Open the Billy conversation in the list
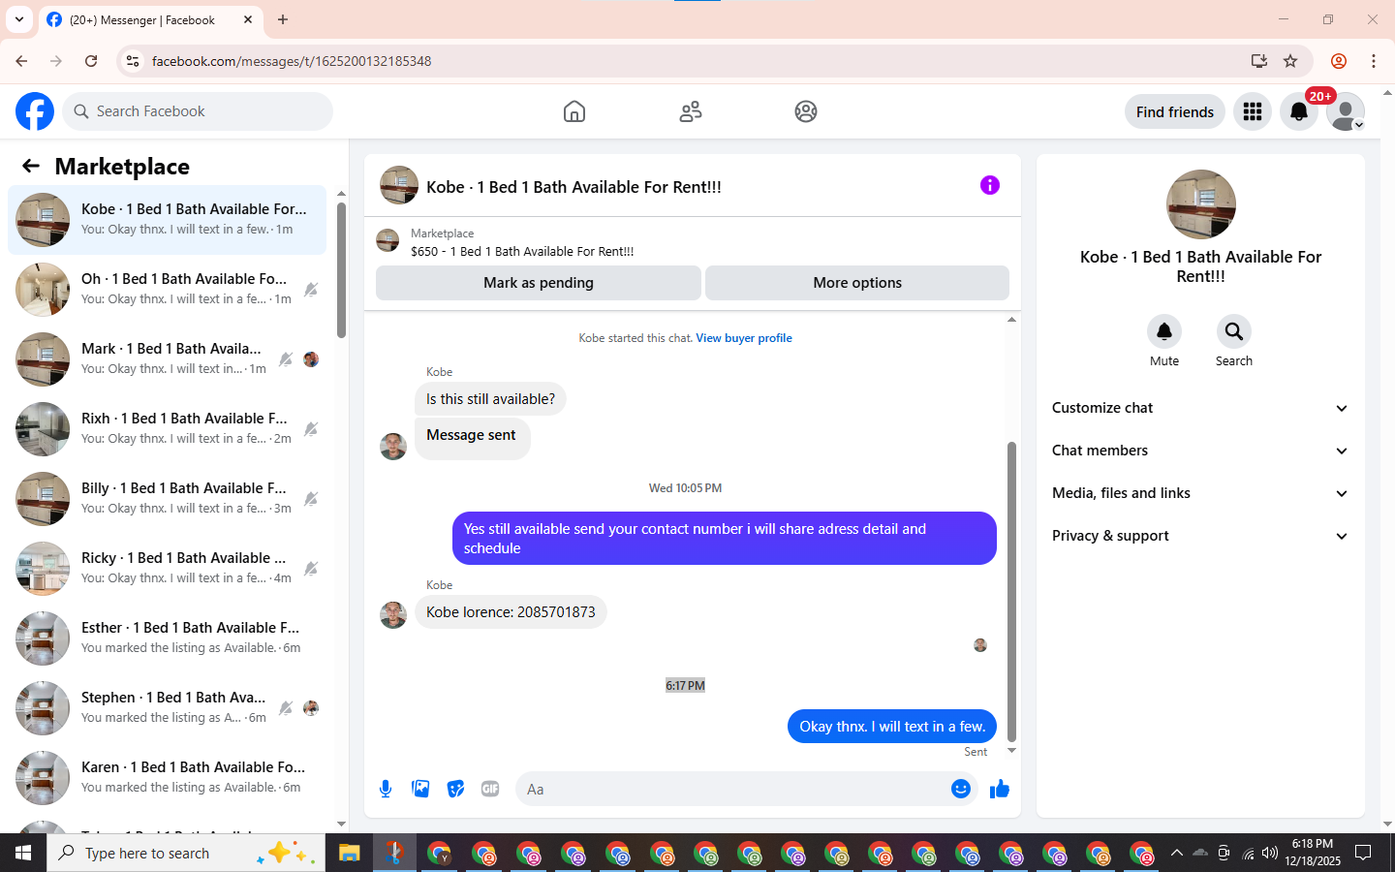 point(167,499)
